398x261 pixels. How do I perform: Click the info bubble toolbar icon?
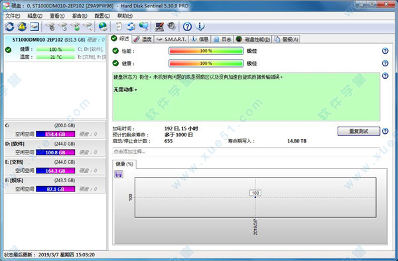(x=200, y=26)
